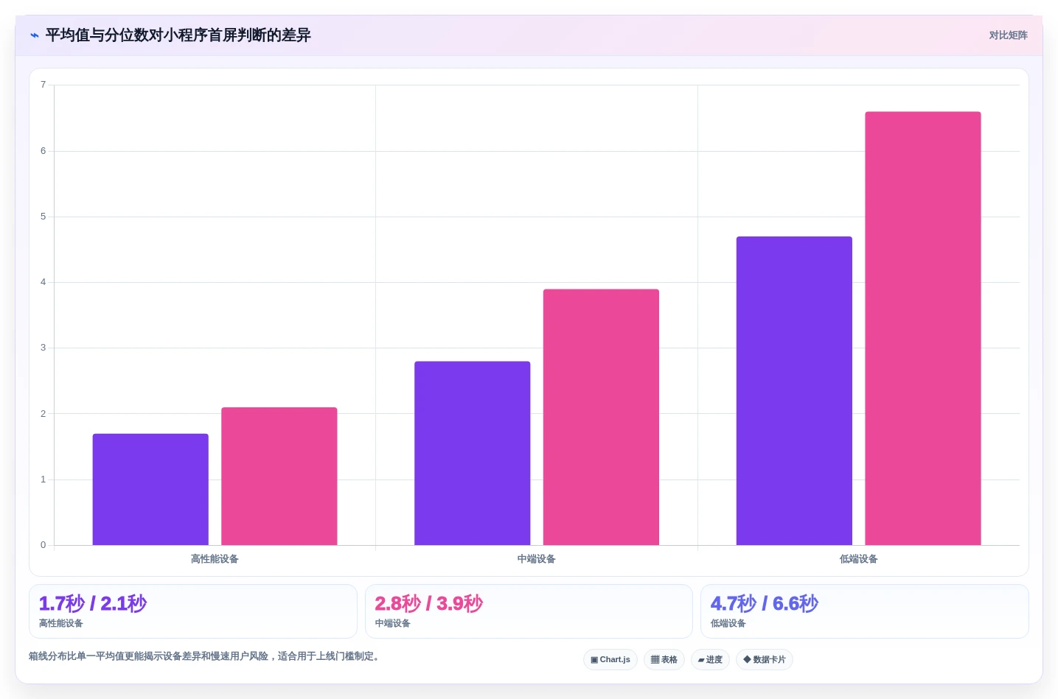Click the footnote text about 箱线分布
This screenshot has width=1058, height=699.
coord(206,656)
